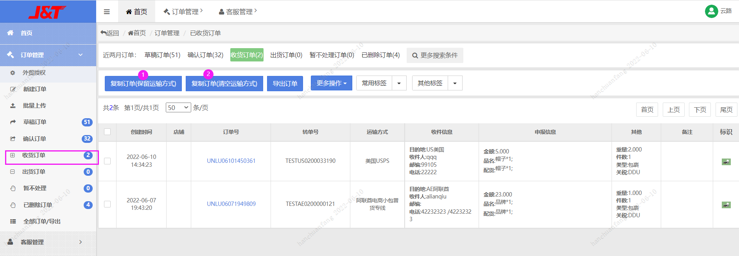
Task: Expand the sidebar 客服管理 section chevron
Action: tap(81, 242)
